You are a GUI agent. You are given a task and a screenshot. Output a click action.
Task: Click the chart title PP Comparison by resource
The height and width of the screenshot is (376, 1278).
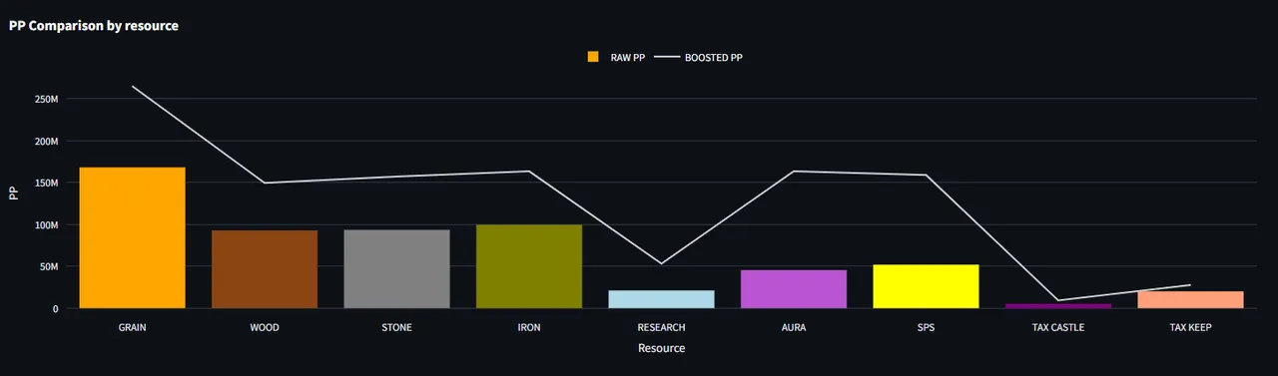pos(94,26)
